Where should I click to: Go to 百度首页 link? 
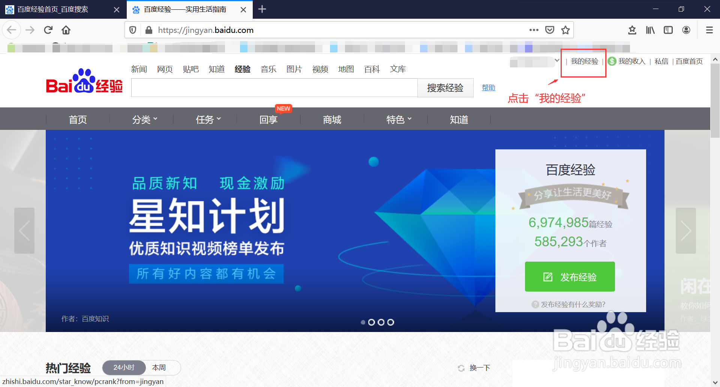(689, 61)
